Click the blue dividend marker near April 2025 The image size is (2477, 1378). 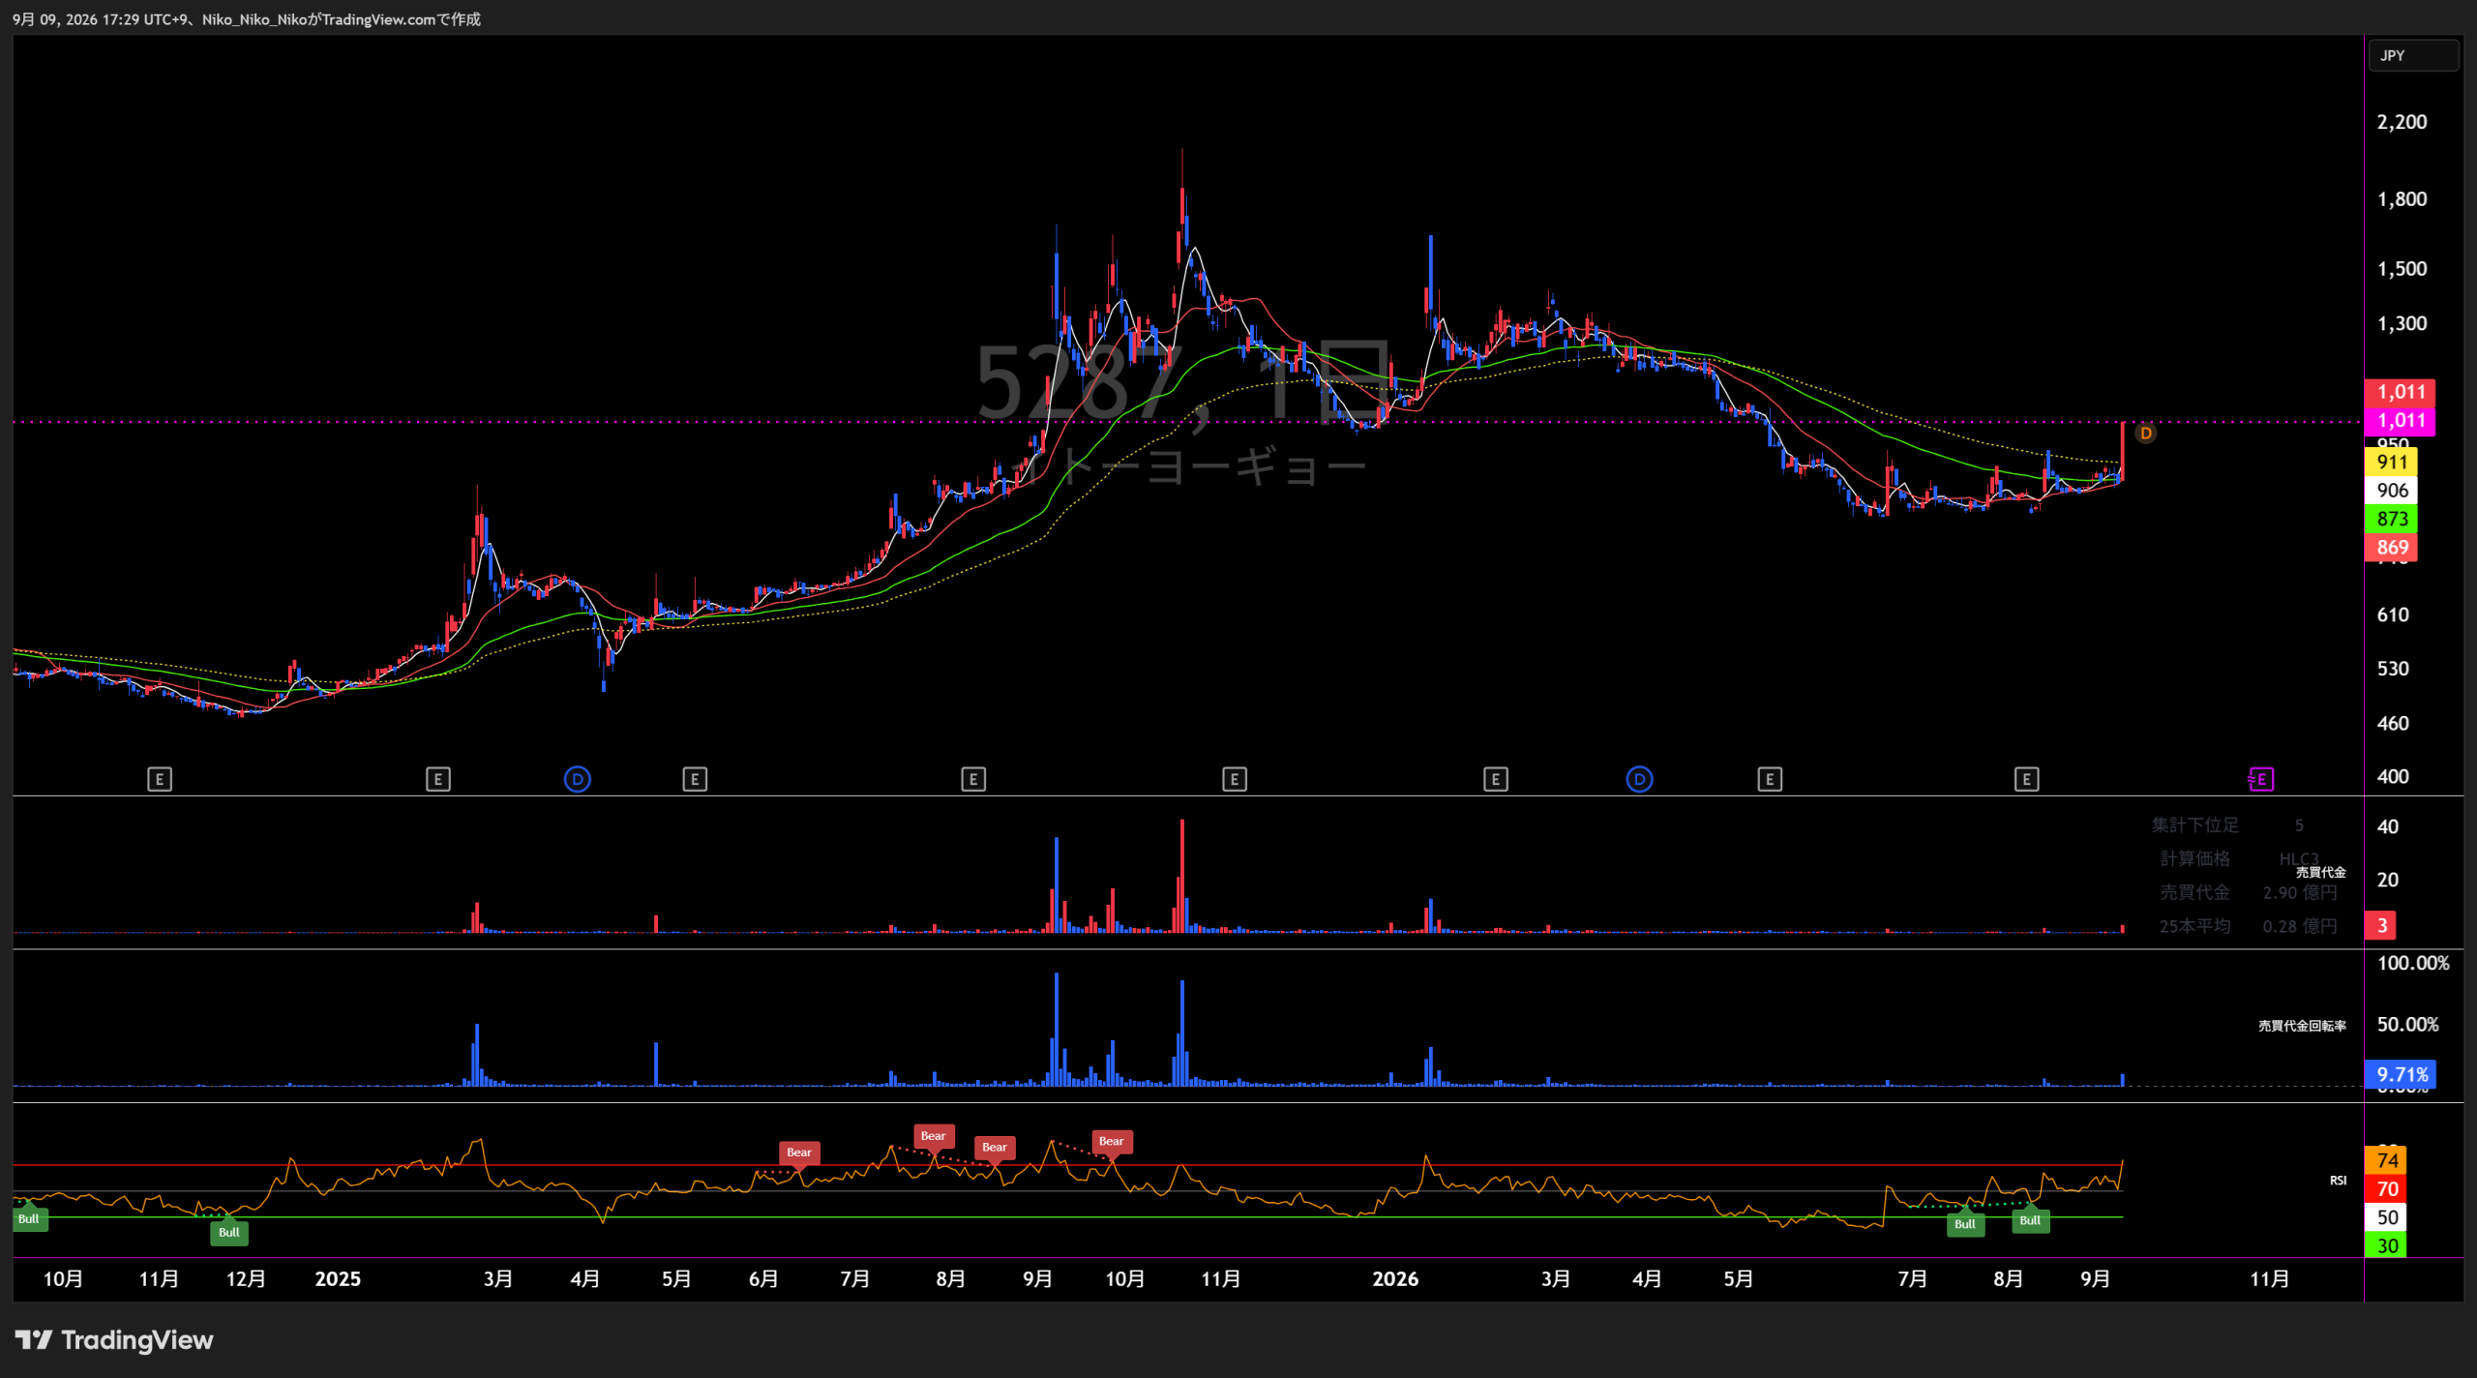coord(578,779)
